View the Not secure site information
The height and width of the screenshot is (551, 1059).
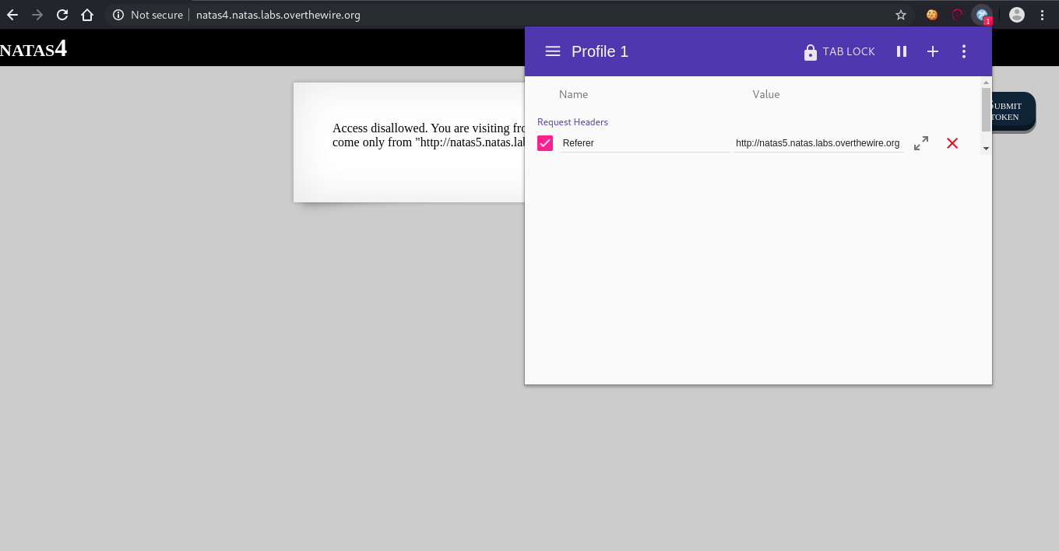pos(148,15)
